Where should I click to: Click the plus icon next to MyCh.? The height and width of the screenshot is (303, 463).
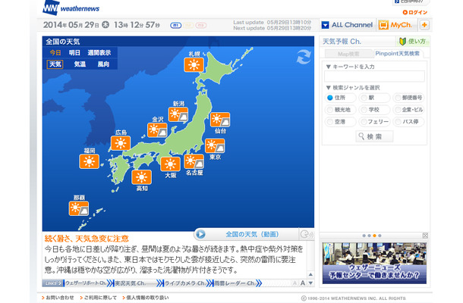pyautogui.click(x=424, y=25)
